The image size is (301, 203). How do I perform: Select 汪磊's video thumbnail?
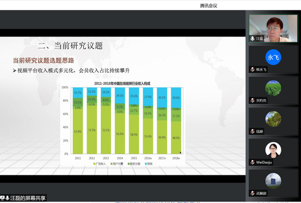273,28
